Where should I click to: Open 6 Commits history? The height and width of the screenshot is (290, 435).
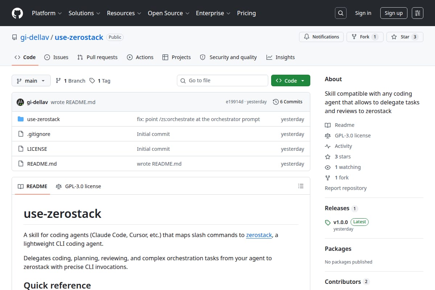pos(287,102)
